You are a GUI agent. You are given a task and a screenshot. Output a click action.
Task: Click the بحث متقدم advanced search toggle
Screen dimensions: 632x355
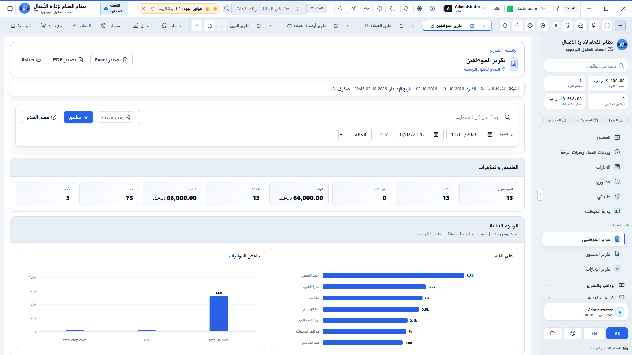(x=116, y=117)
